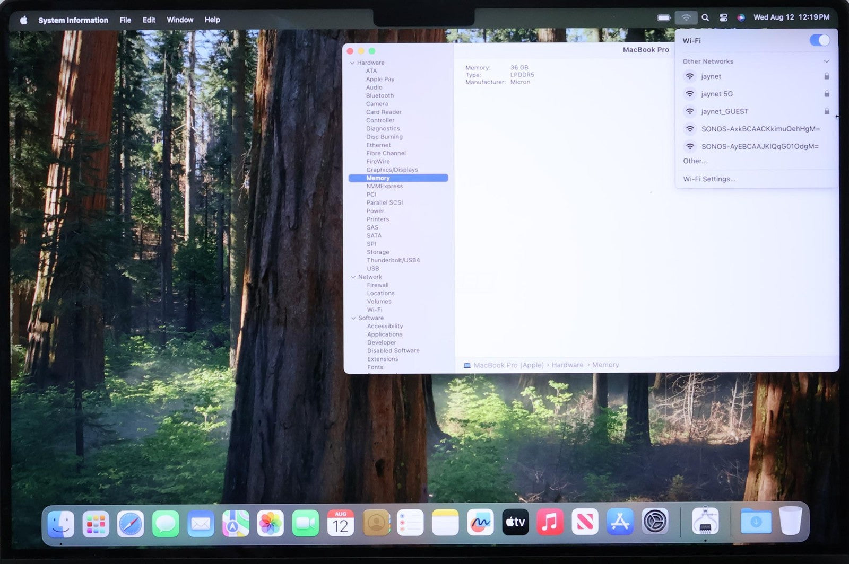Join the SONOS-AxkBCAACKkimuOehHgM= network
This screenshot has width=849, height=564.
tap(756, 129)
